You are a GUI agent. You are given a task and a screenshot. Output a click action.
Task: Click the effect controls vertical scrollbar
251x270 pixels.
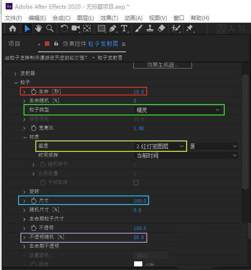245,132
